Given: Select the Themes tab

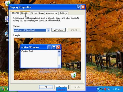Looking at the screenshot, I should point(15,13).
